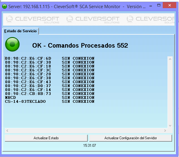Click the middle CleverSoft Solutions banner logo

click(x=93, y=19)
